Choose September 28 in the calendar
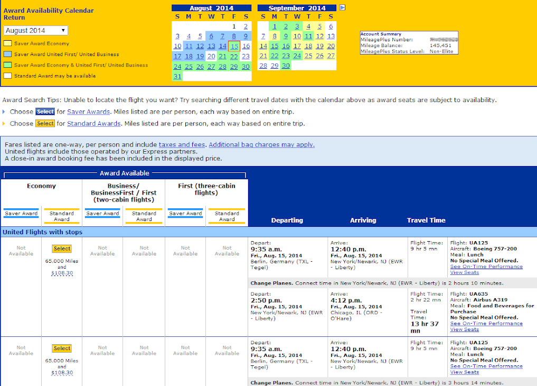 pyautogui.click(x=263, y=66)
